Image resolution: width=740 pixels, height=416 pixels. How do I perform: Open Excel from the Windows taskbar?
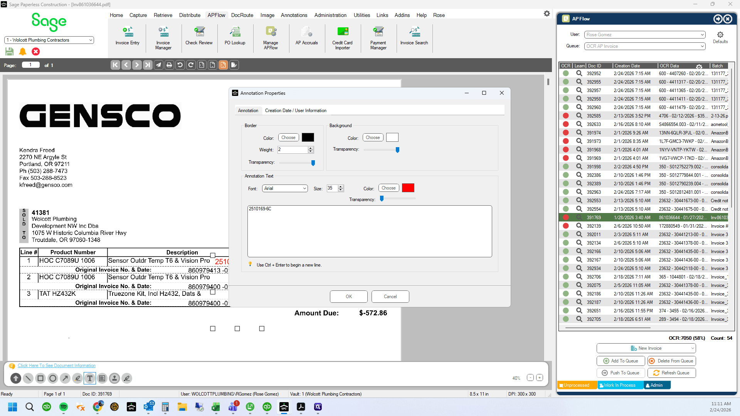216,407
